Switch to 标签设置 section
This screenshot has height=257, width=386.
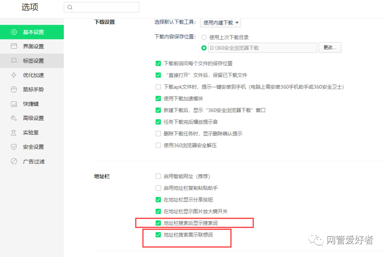[32, 61]
